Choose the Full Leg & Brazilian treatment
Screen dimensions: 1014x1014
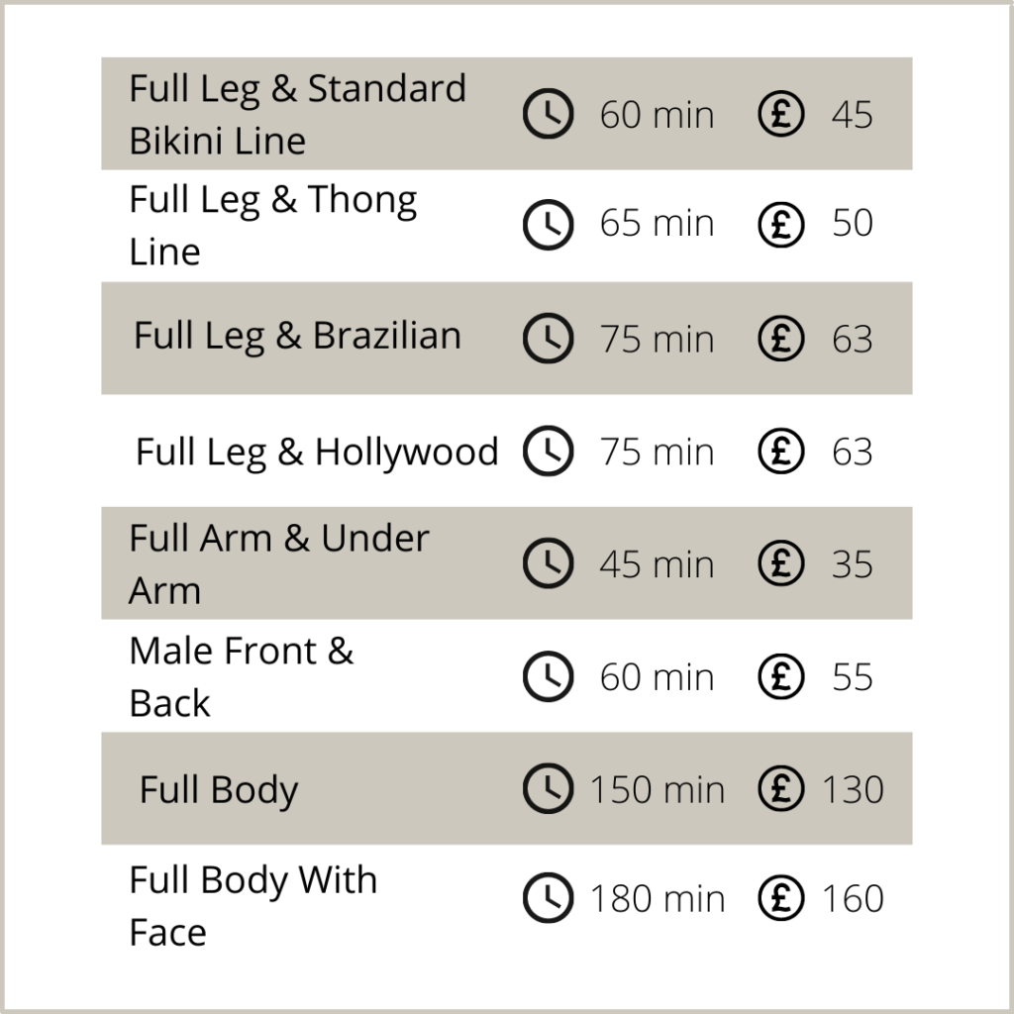(297, 337)
